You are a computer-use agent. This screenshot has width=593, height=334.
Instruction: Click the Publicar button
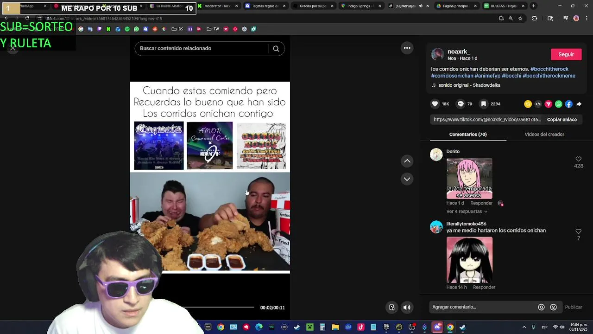(x=574, y=307)
